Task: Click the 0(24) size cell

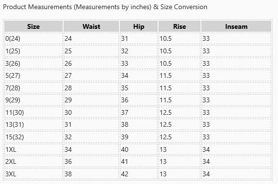Action: coord(34,38)
